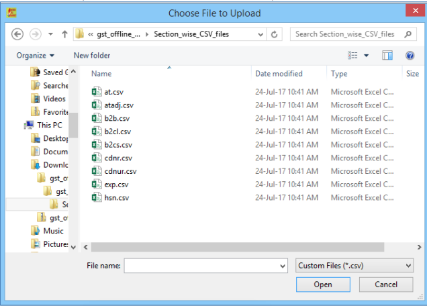The height and width of the screenshot is (306, 427).
Task: Open the Videos folder in sidebar
Action: pos(48,99)
